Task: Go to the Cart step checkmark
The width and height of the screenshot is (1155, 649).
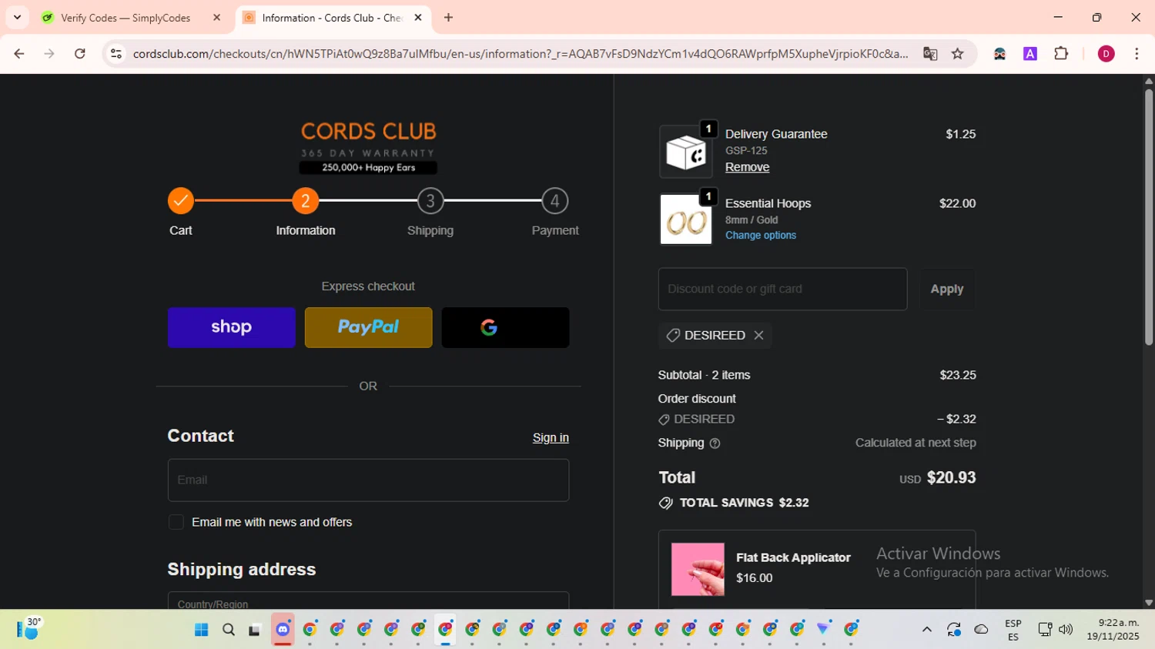Action: click(181, 201)
